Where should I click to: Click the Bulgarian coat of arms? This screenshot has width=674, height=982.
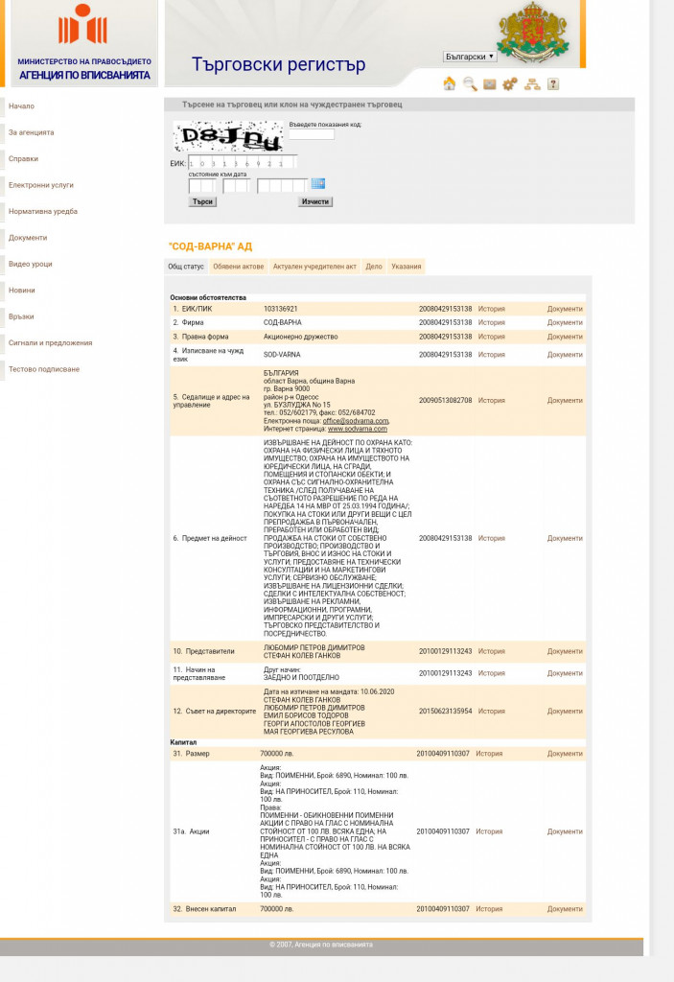(533, 33)
